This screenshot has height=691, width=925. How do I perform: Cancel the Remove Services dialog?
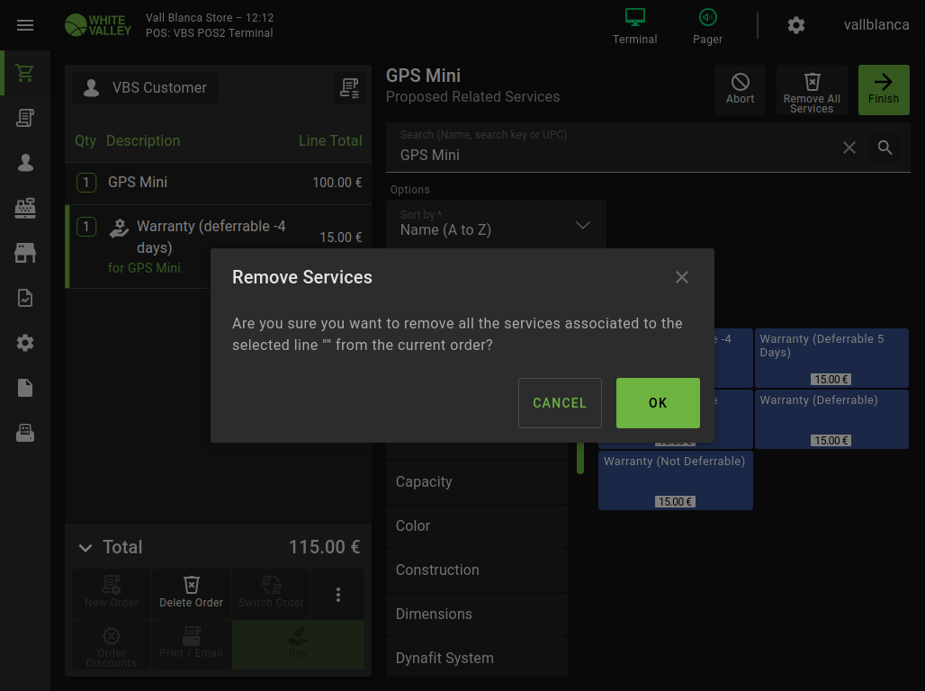pyautogui.click(x=560, y=403)
